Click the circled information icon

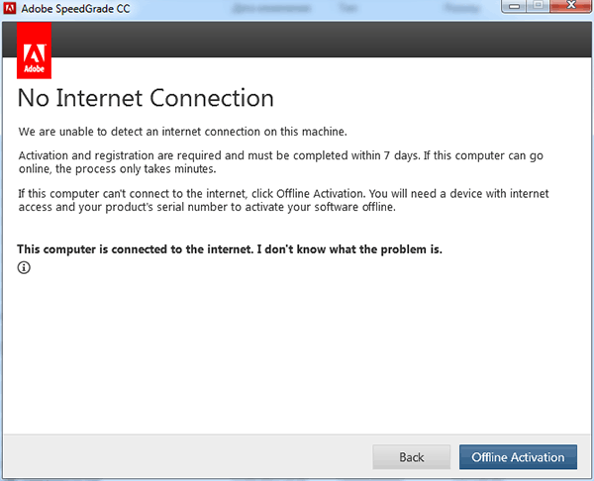coord(24,267)
